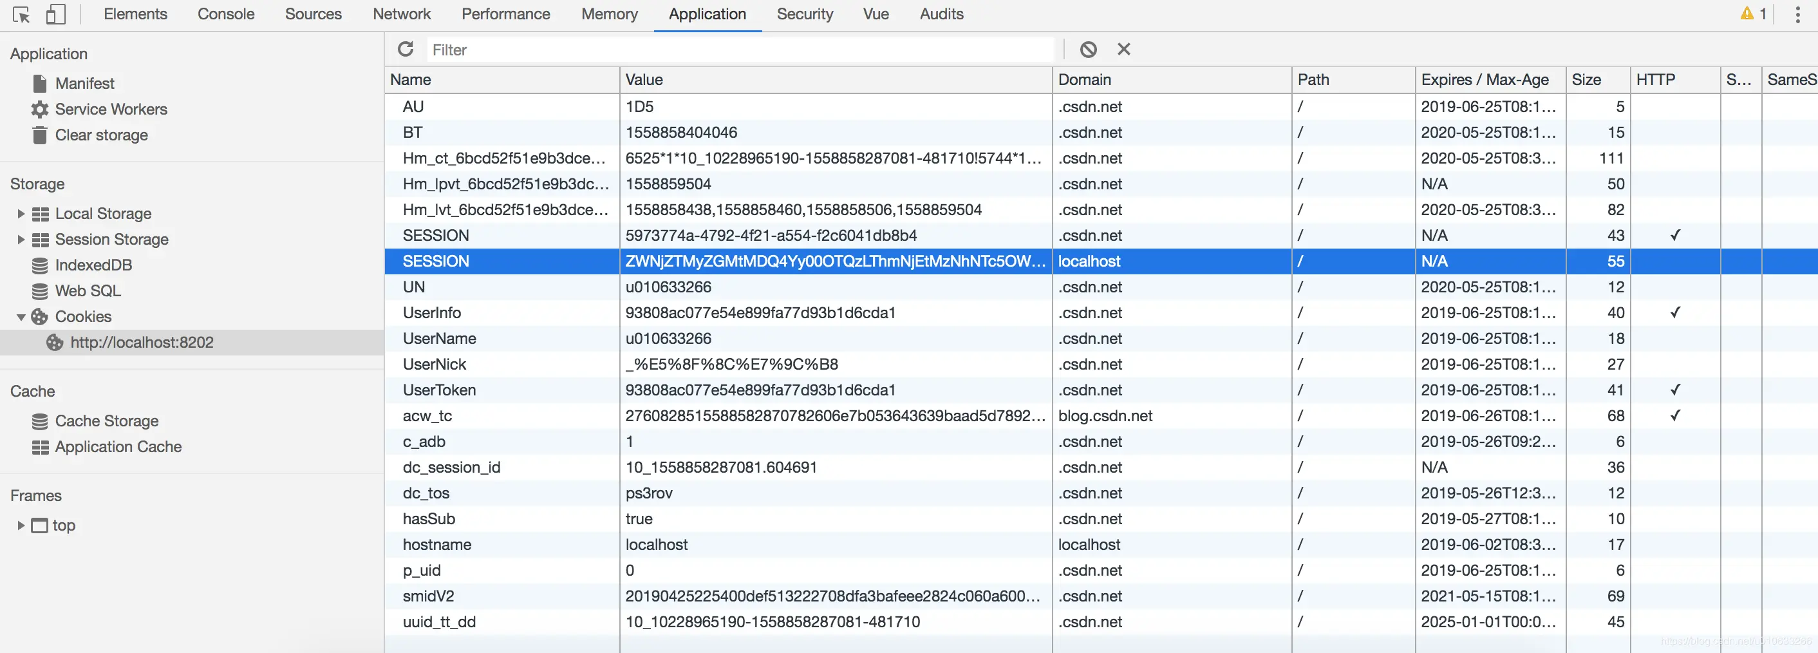Refresh the cookies table with the reload icon
This screenshot has height=653, width=1818.
[x=405, y=49]
